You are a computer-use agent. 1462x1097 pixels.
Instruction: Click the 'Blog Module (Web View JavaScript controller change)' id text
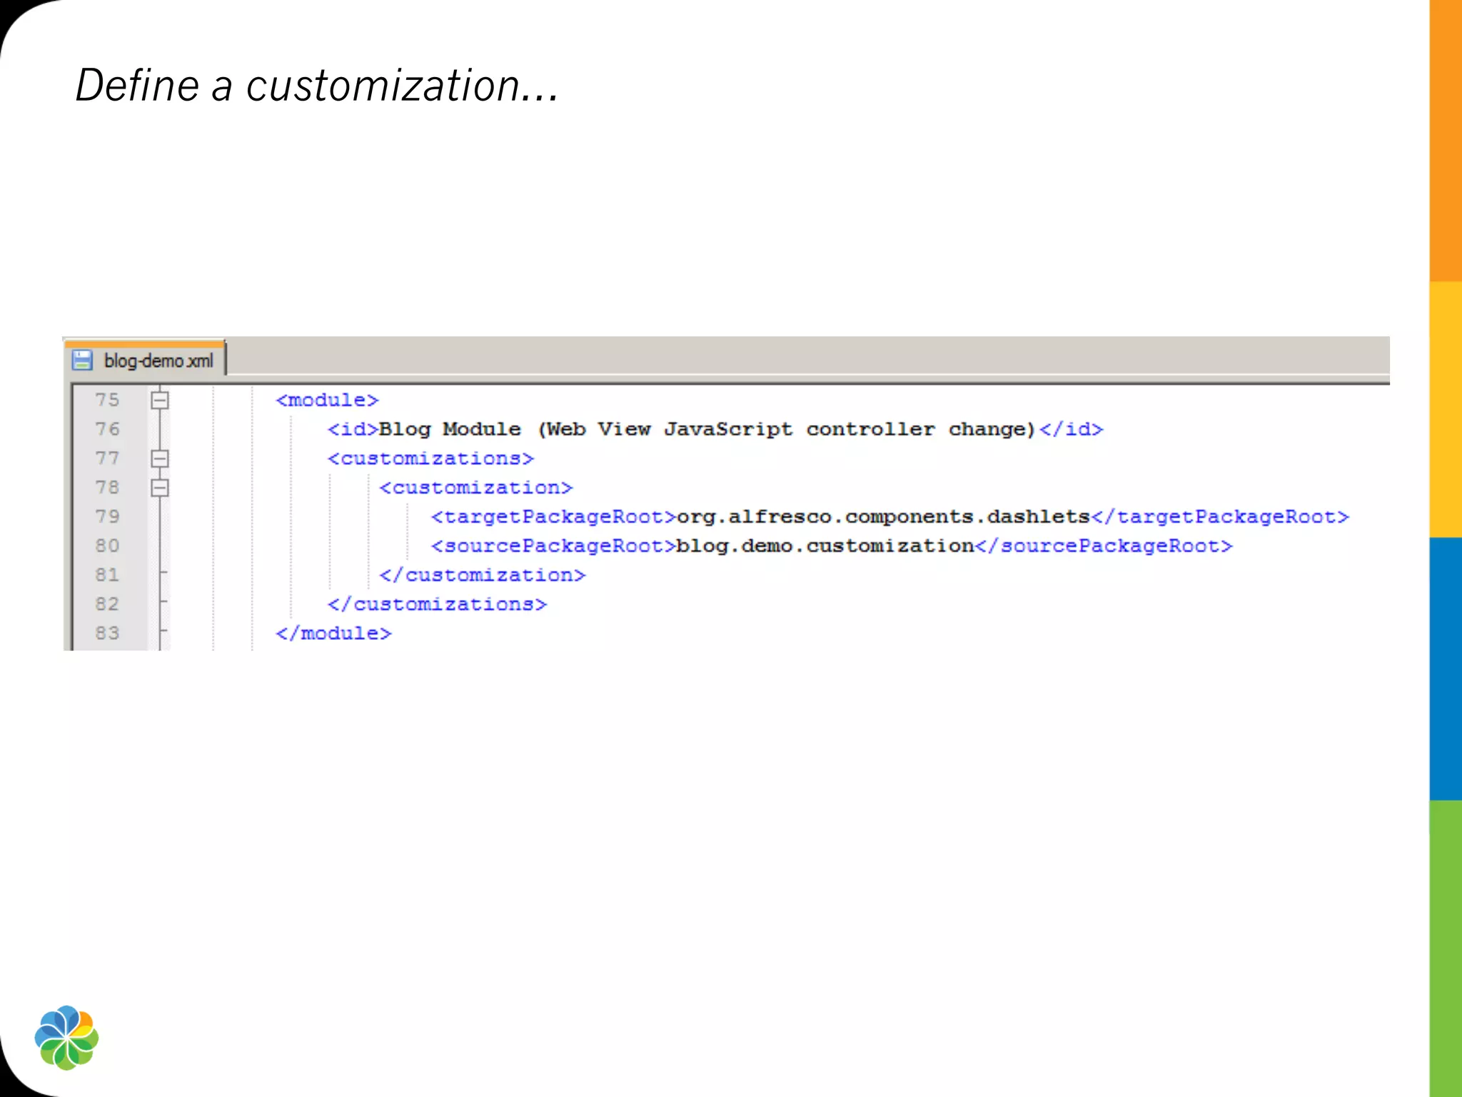[707, 429]
